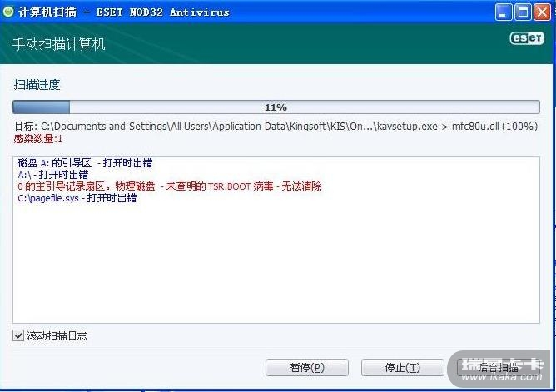Click the 感染数量:1 label
The width and height of the screenshot is (556, 392).
point(38,139)
